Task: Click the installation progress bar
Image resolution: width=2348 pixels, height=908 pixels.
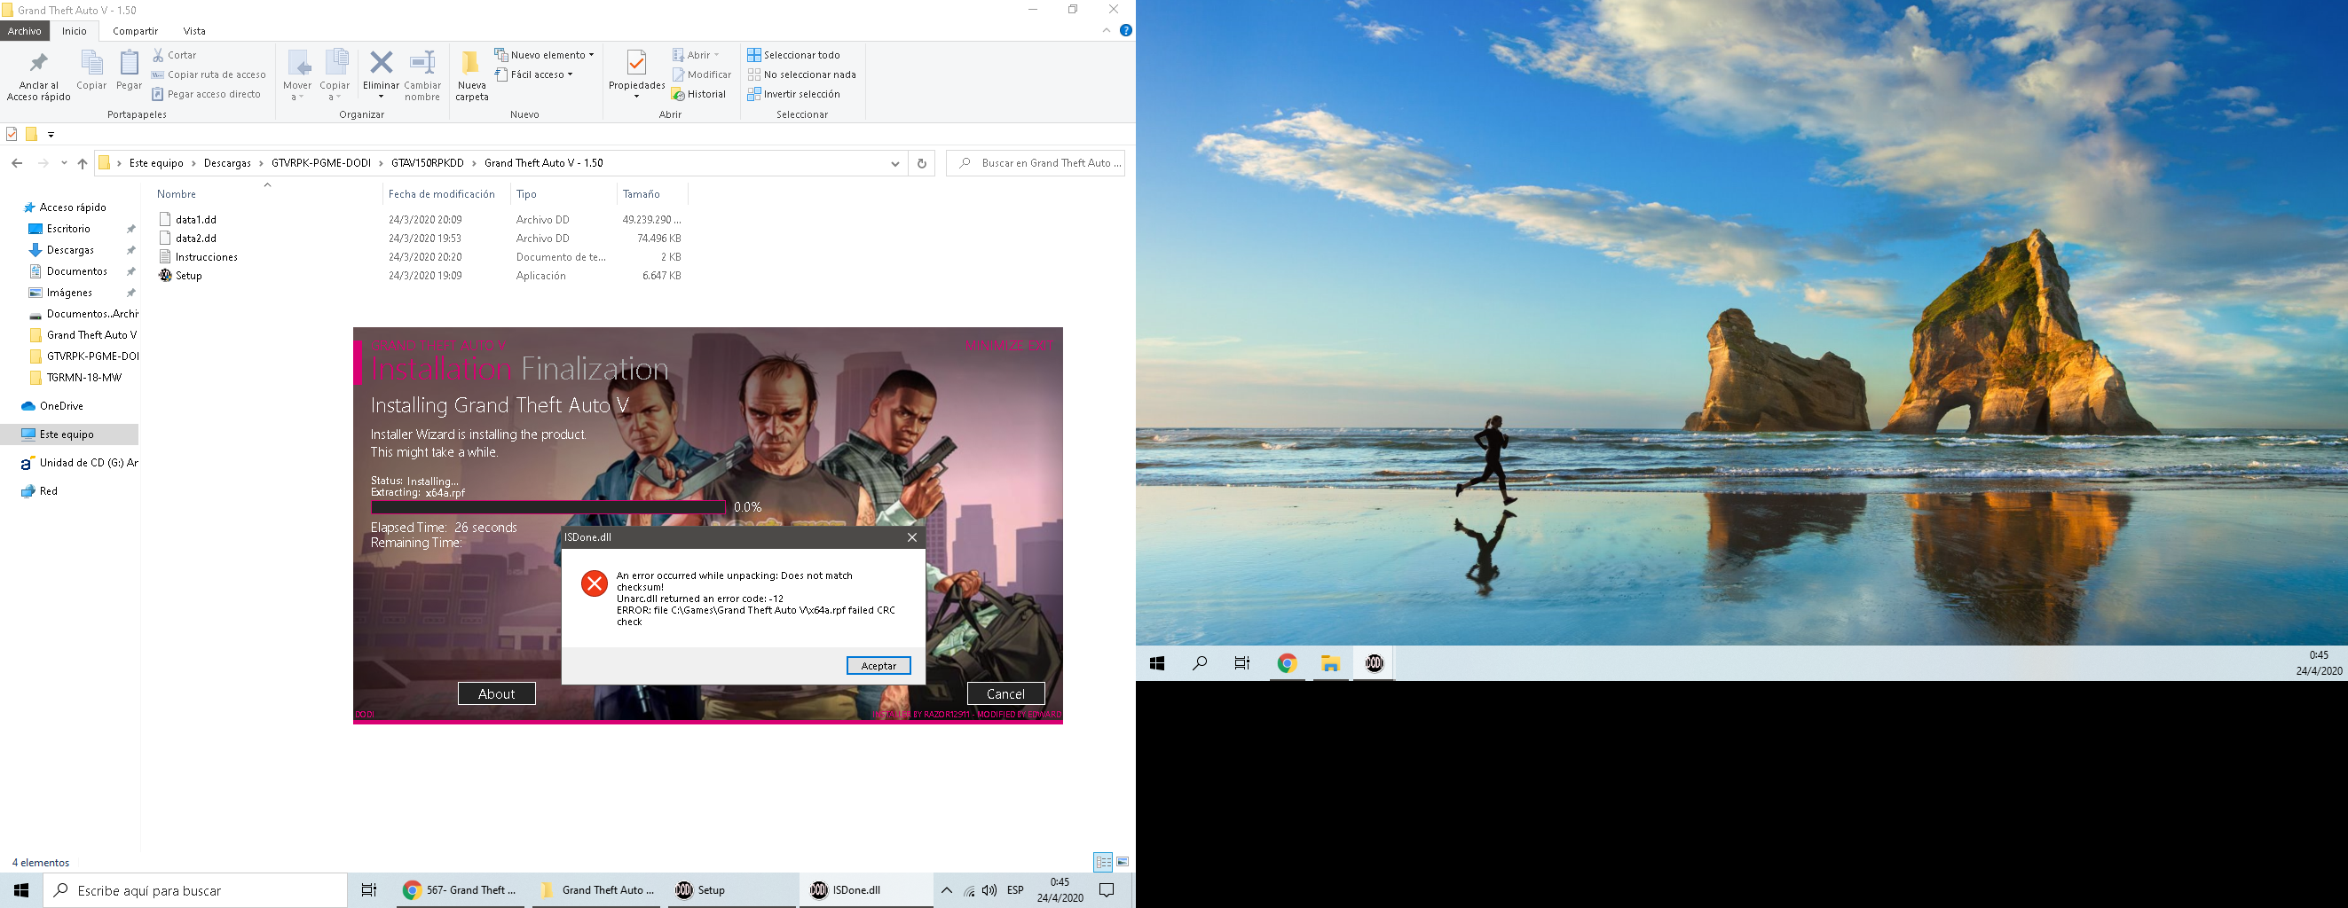Action: pos(548,507)
